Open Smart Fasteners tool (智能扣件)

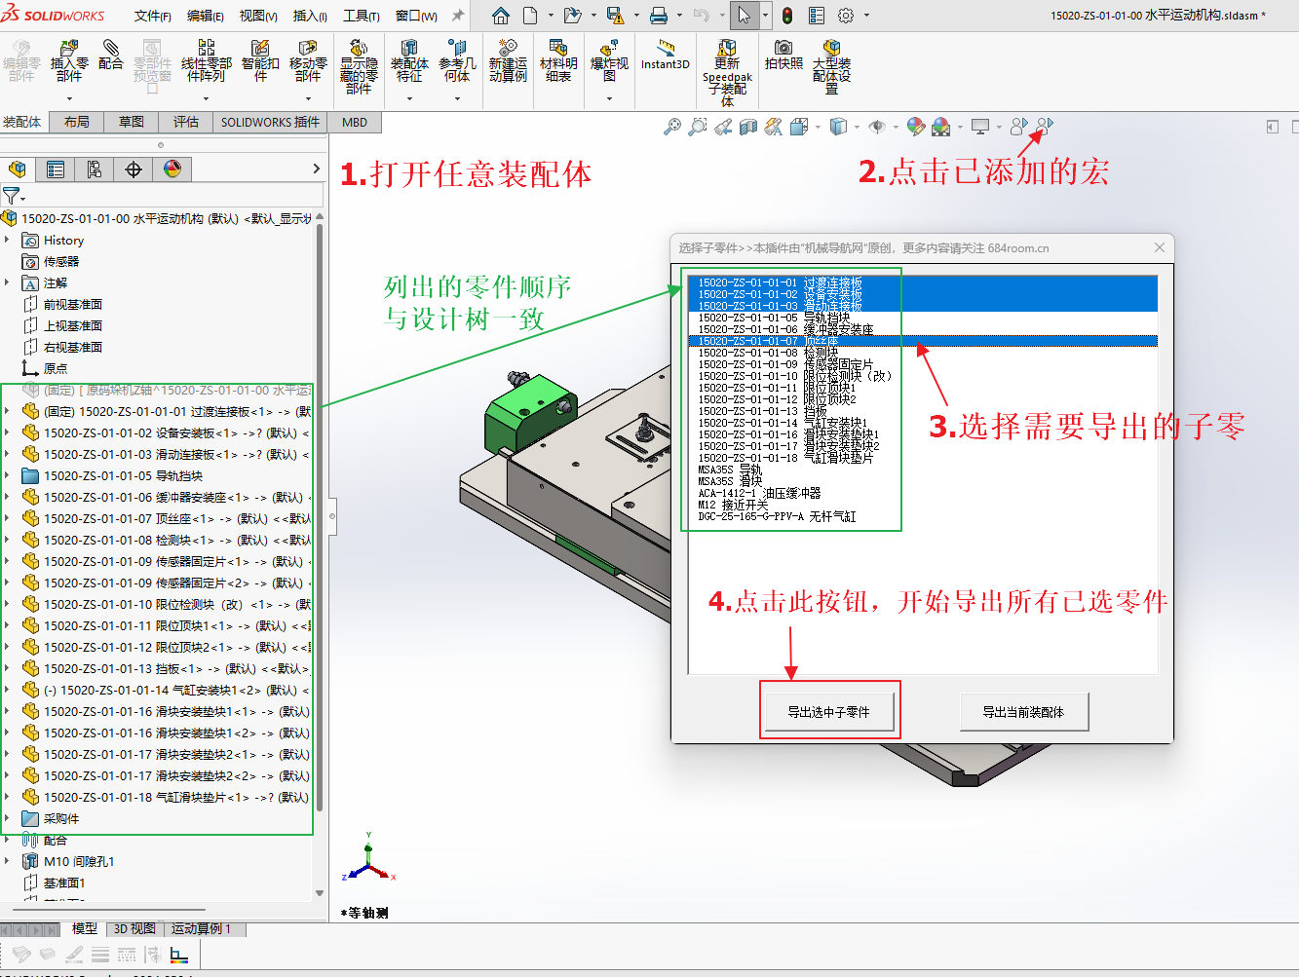[259, 61]
